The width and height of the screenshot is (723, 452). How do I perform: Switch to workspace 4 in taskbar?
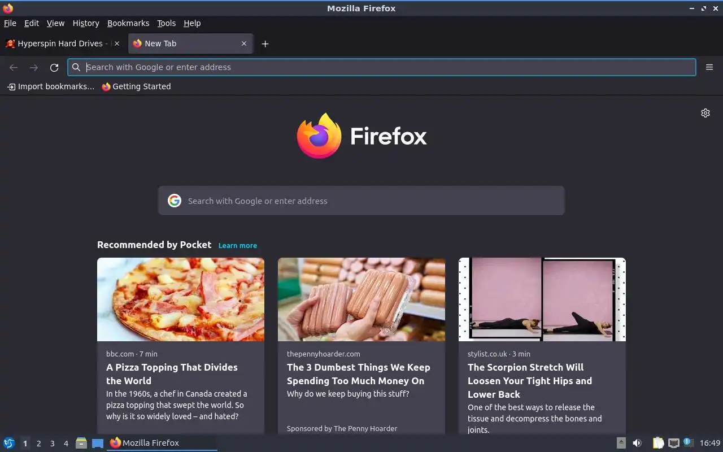(x=66, y=444)
